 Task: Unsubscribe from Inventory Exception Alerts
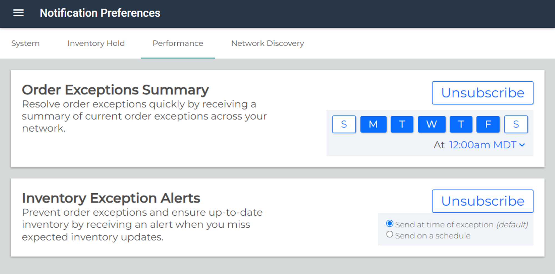[483, 201]
